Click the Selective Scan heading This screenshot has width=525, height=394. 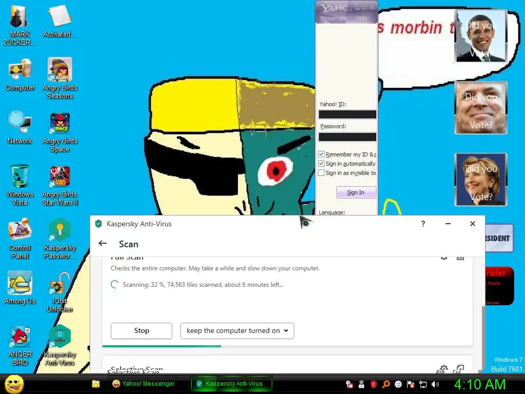(136, 369)
